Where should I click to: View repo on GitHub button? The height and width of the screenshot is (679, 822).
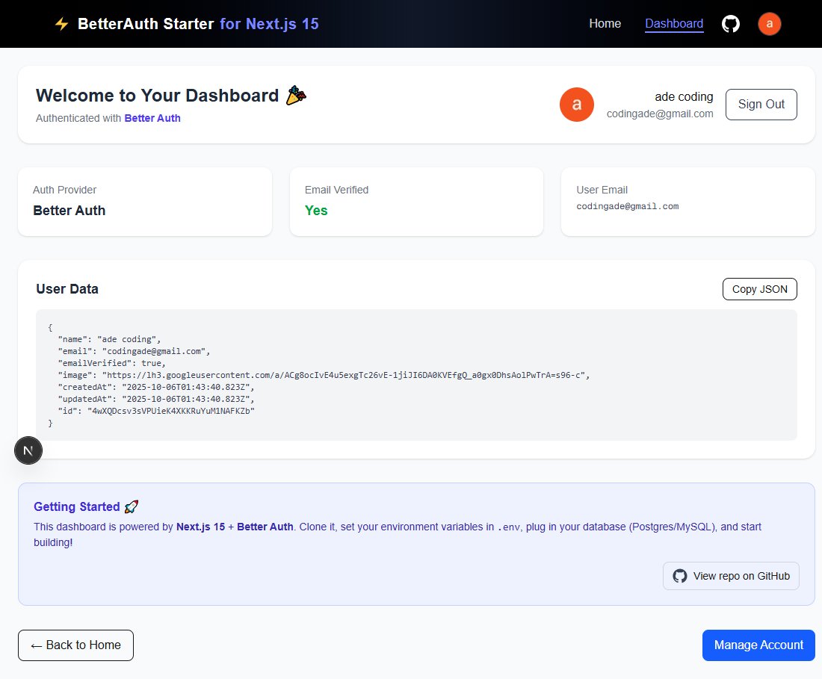point(731,576)
